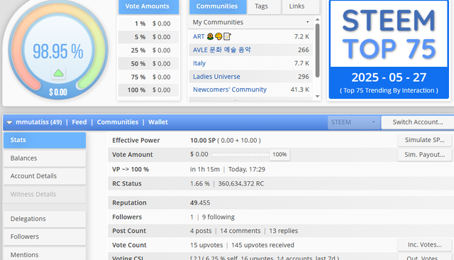The height and width of the screenshot is (260, 454).
Task: Click the 100 % vote amount row
Action: pos(148,90)
